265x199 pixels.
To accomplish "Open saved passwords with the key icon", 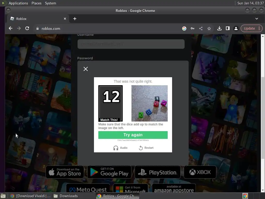I will (x=193, y=29).
